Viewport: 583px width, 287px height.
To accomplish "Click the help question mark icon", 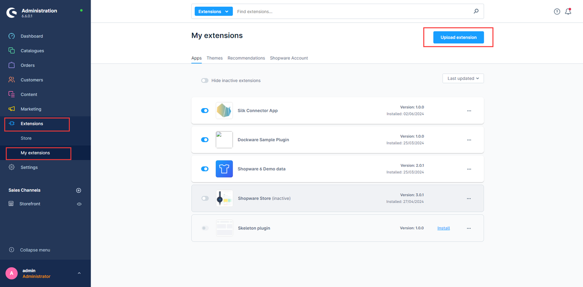I will coord(557,11).
